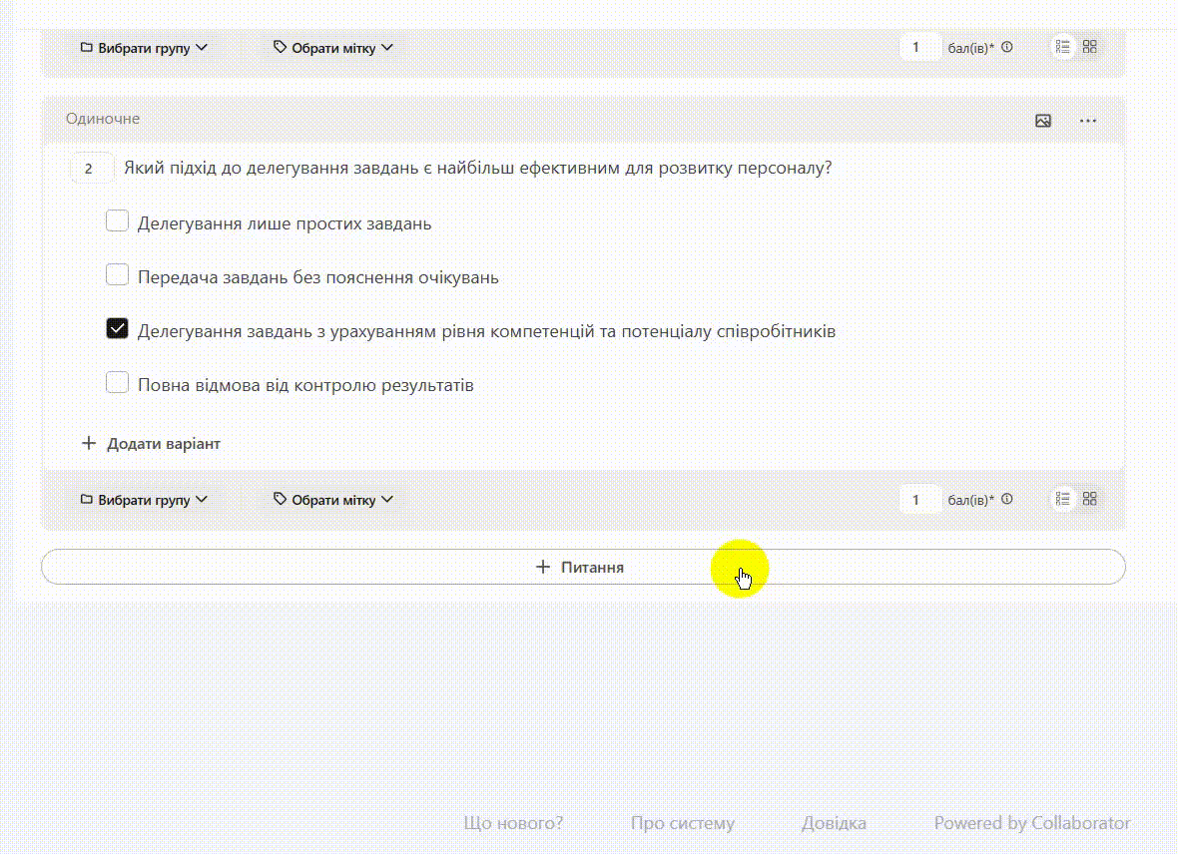
Task: Select list view icon in question 2 footer
Action: pos(1063,499)
